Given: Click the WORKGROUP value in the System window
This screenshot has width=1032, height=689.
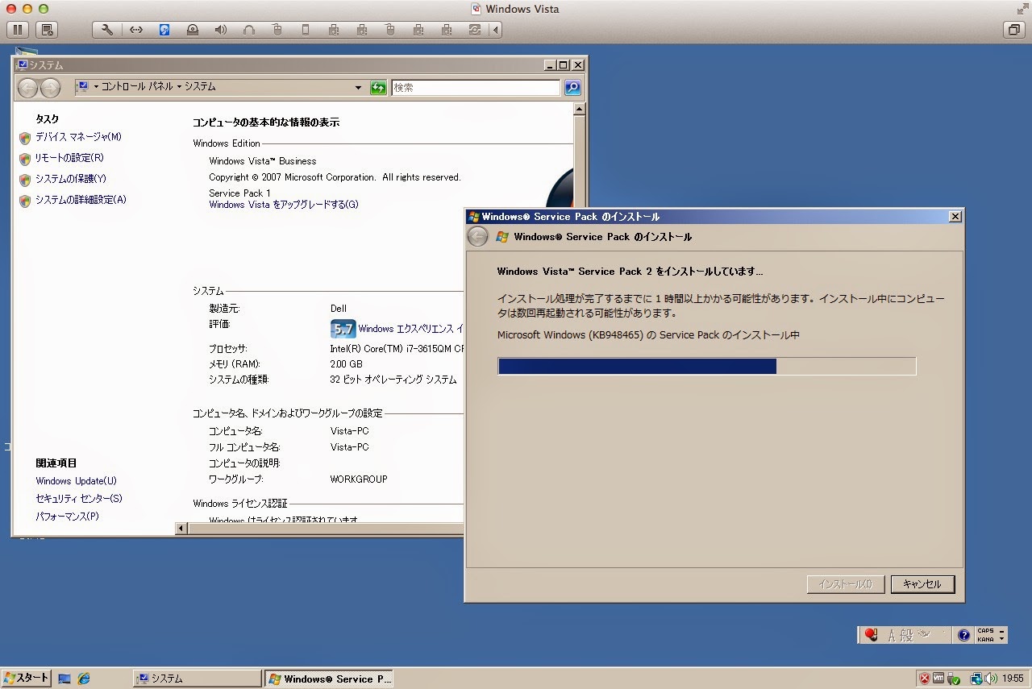Looking at the screenshot, I should tap(359, 479).
